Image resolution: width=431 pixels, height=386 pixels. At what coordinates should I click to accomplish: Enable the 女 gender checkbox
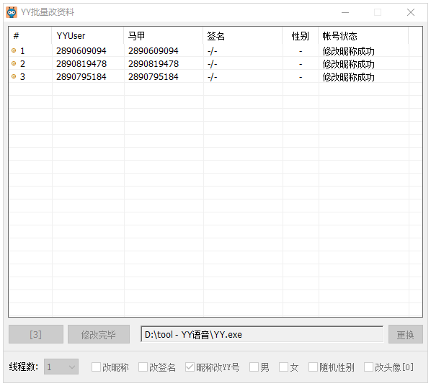284,367
